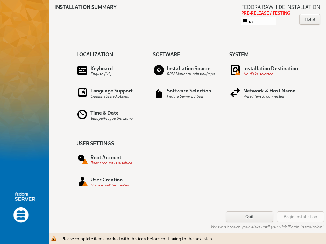Image resolution: width=326 pixels, height=244 pixels.
Task: Open User Creation via 'No user will be created'
Action: [x=110, y=185]
